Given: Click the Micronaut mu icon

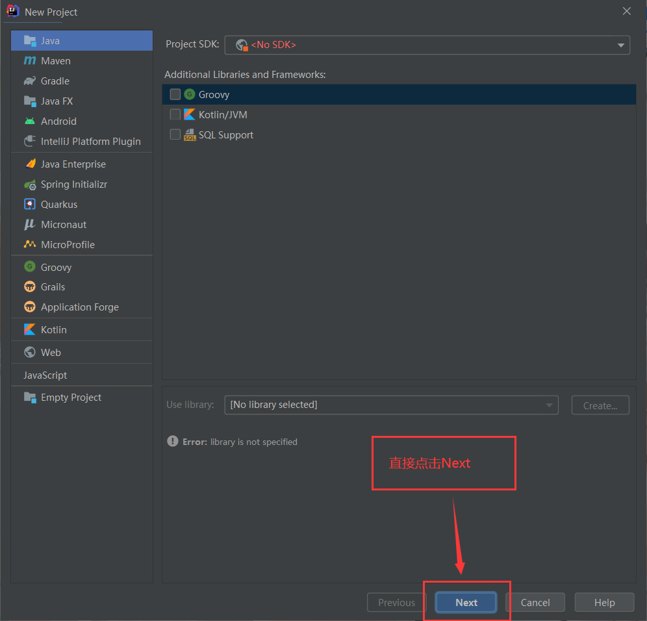Looking at the screenshot, I should 30,225.
